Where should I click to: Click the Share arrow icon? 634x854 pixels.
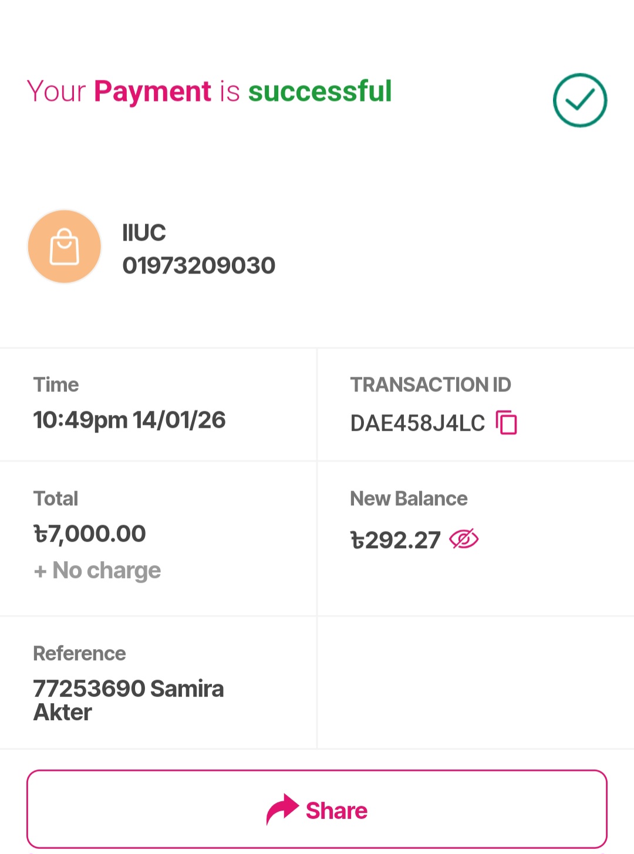pyautogui.click(x=282, y=809)
